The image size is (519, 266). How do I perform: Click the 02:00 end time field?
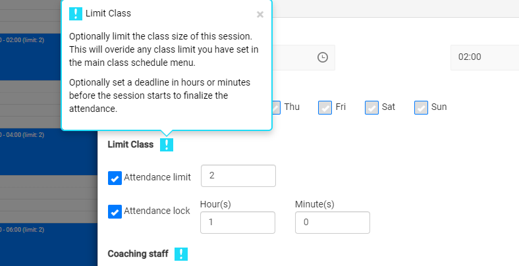[x=485, y=57]
